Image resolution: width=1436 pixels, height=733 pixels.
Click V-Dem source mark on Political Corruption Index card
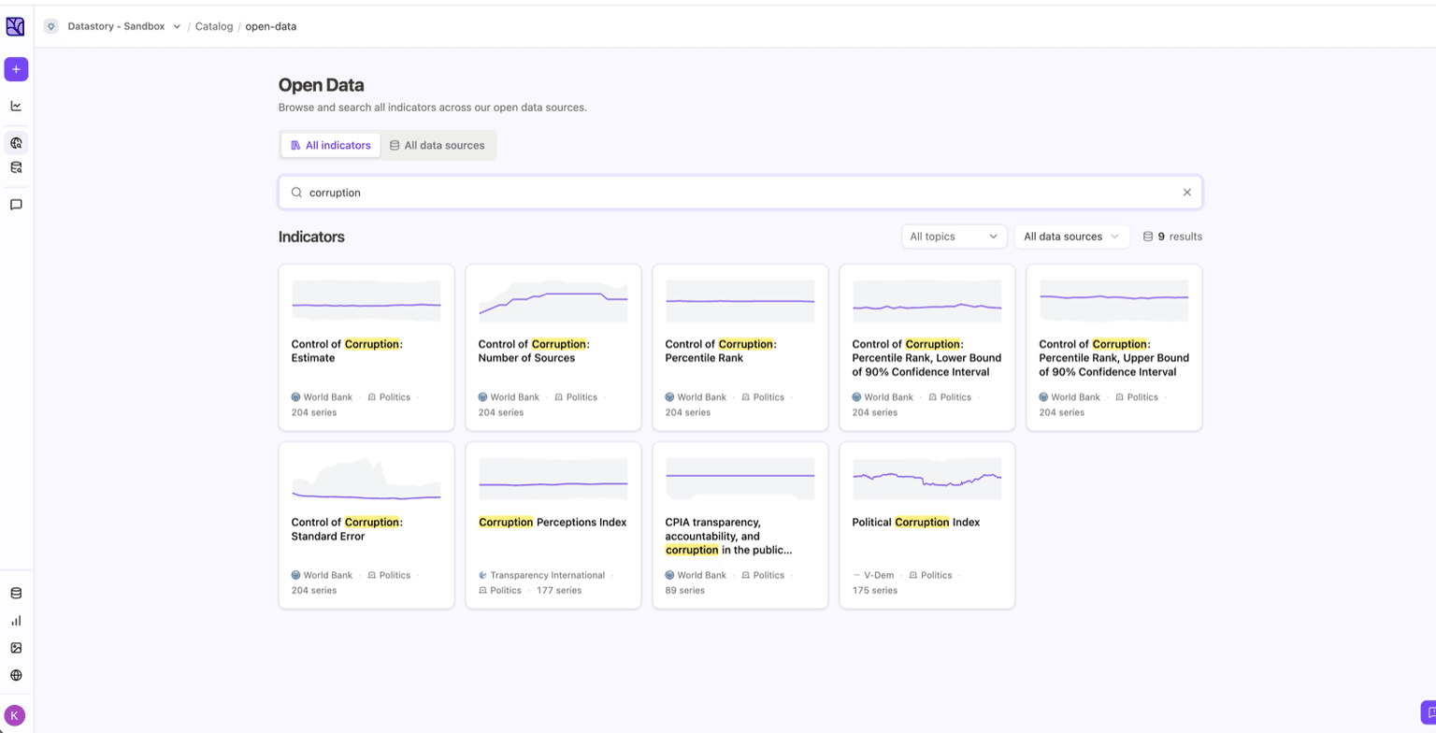pyautogui.click(x=856, y=575)
